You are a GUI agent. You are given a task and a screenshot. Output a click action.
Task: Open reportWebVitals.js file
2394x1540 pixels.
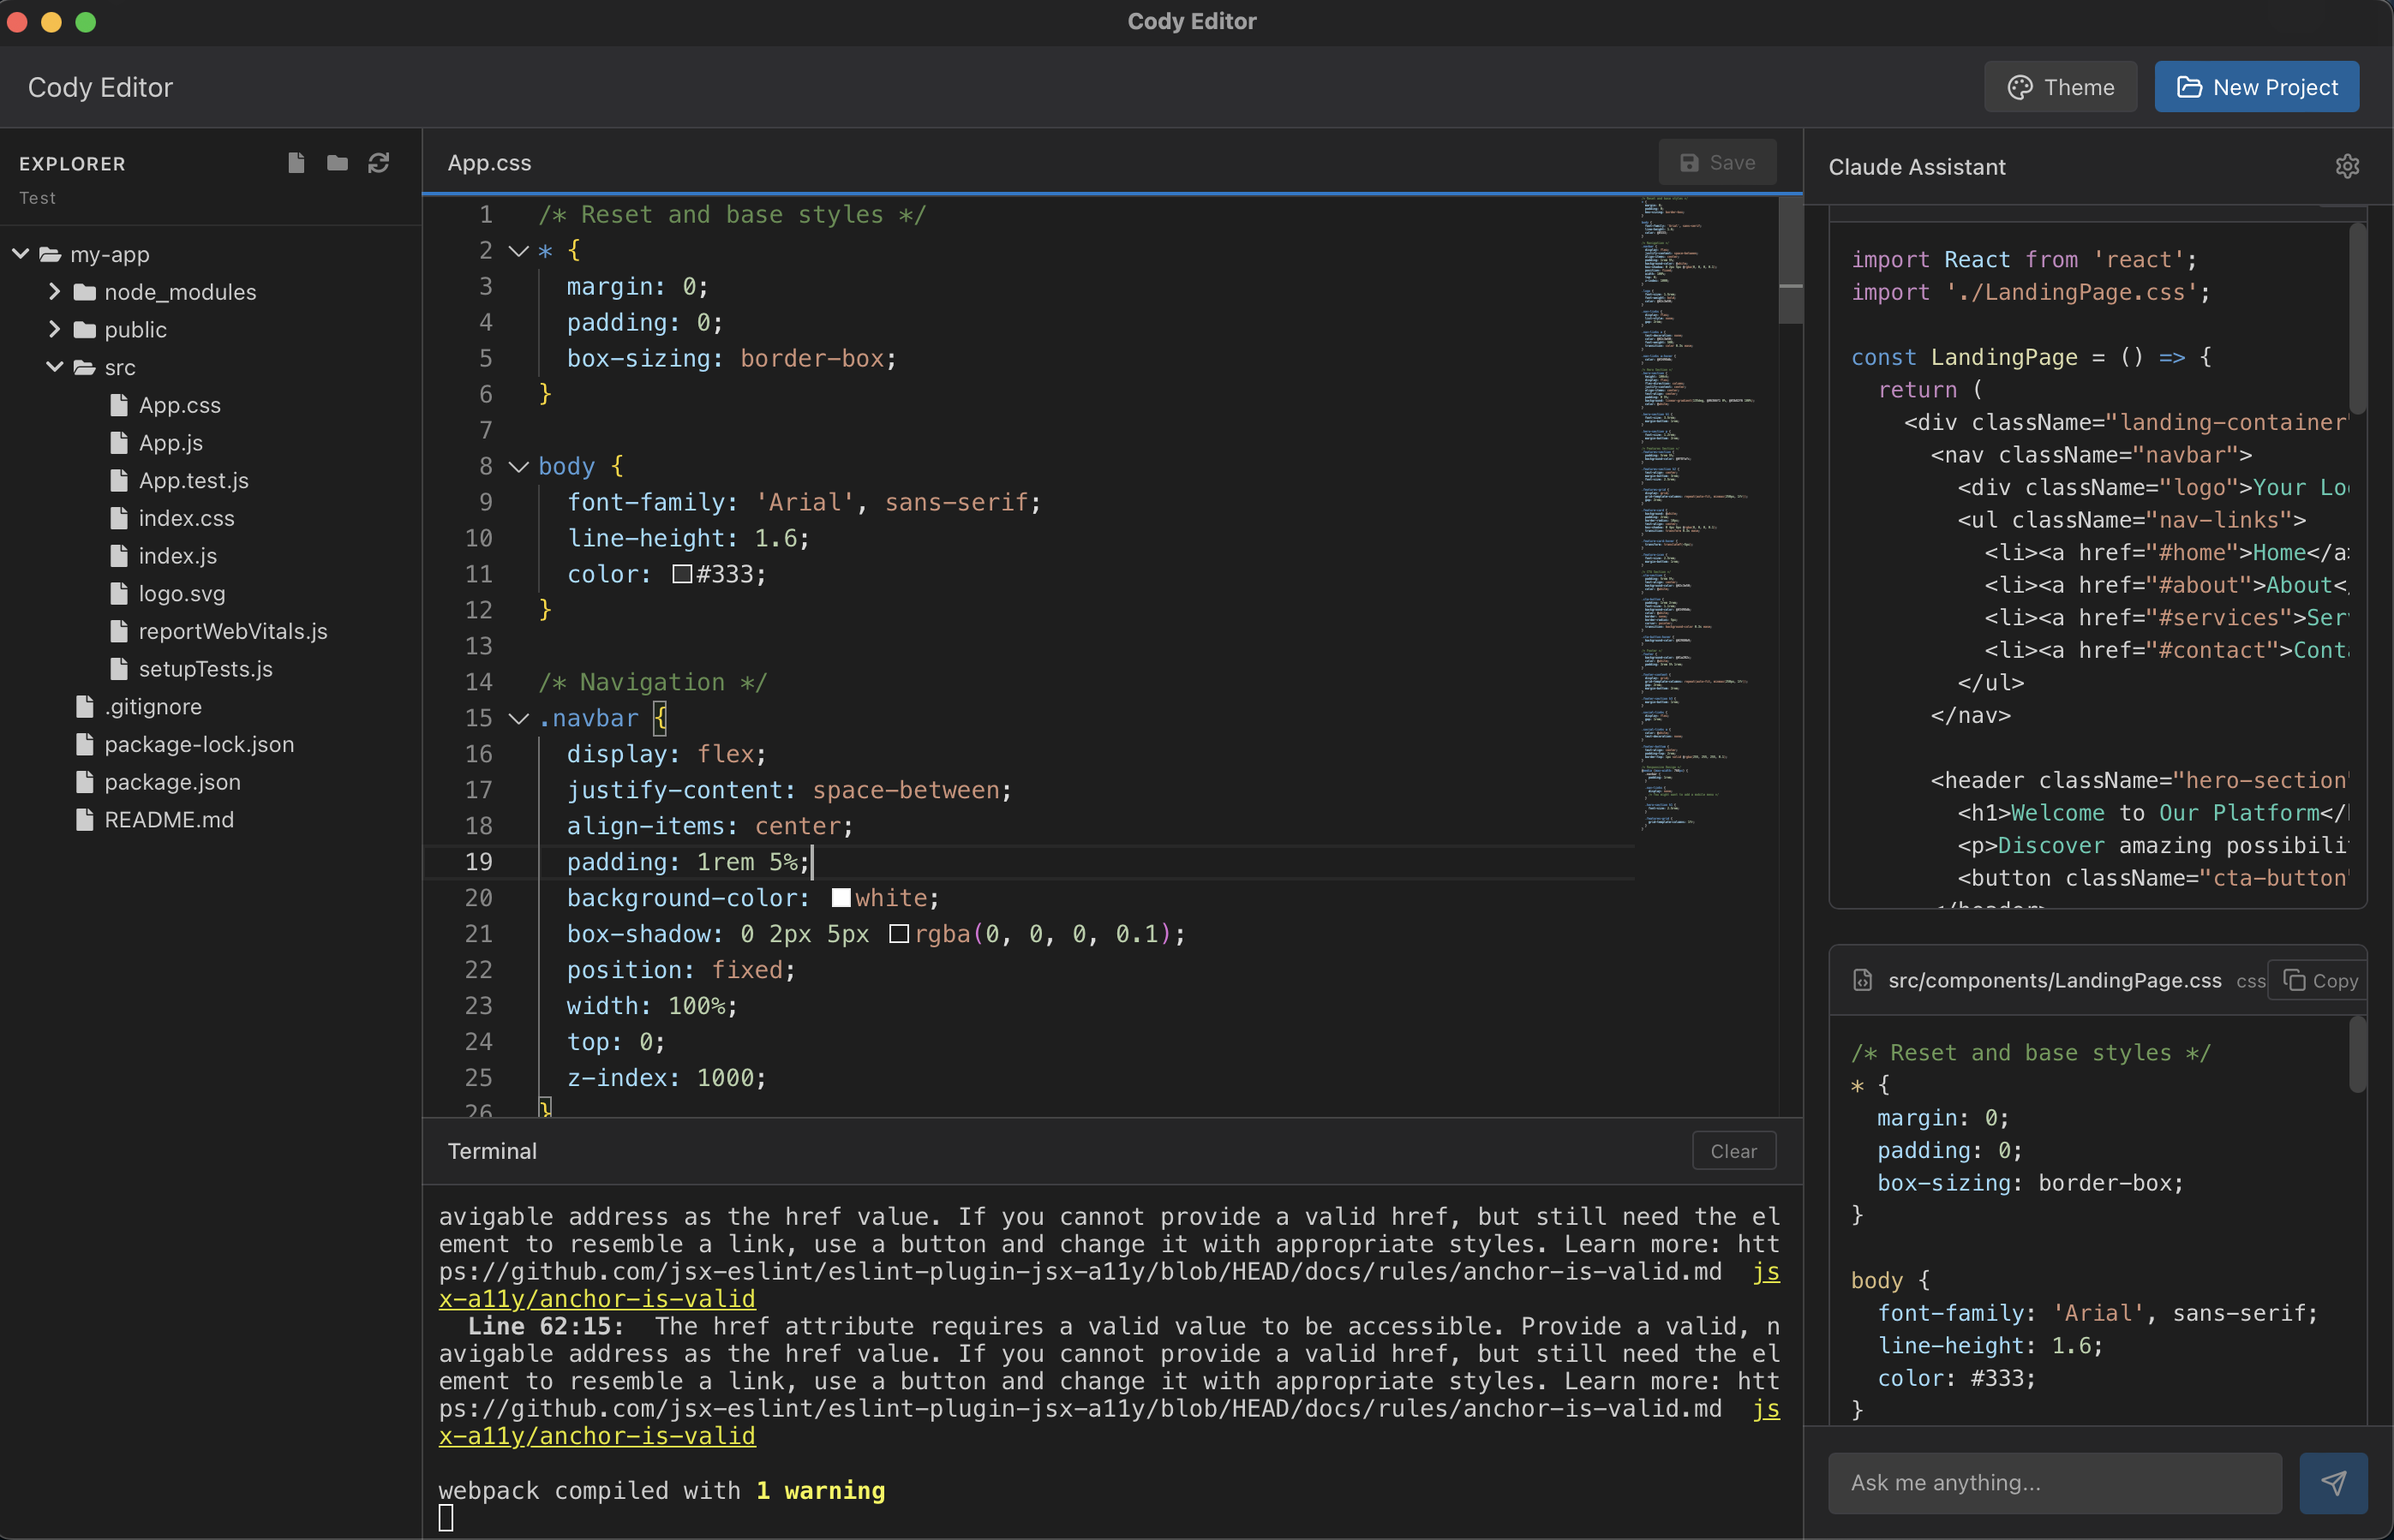pos(232,631)
